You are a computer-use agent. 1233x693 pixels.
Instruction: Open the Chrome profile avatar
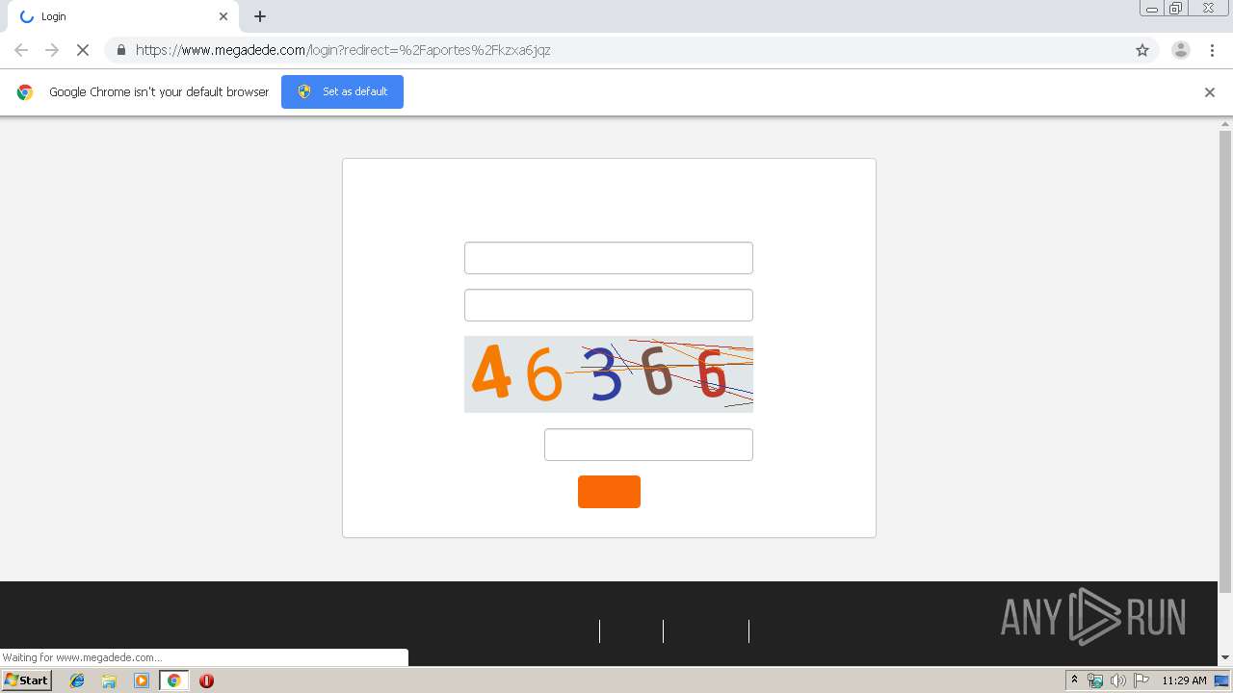point(1180,50)
